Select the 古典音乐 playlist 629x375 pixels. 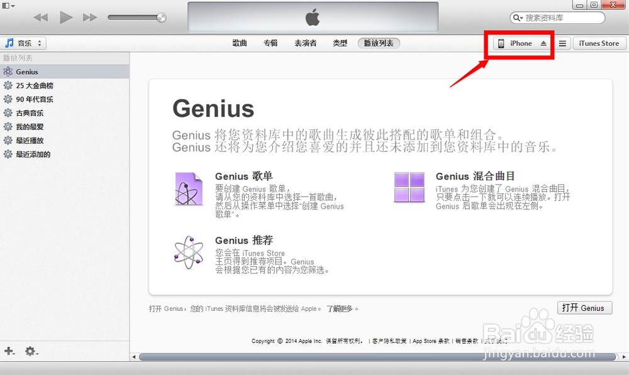65,113
